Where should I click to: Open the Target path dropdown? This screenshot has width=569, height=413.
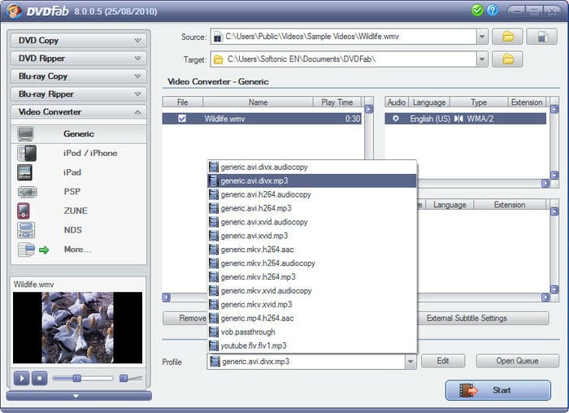[x=482, y=59]
